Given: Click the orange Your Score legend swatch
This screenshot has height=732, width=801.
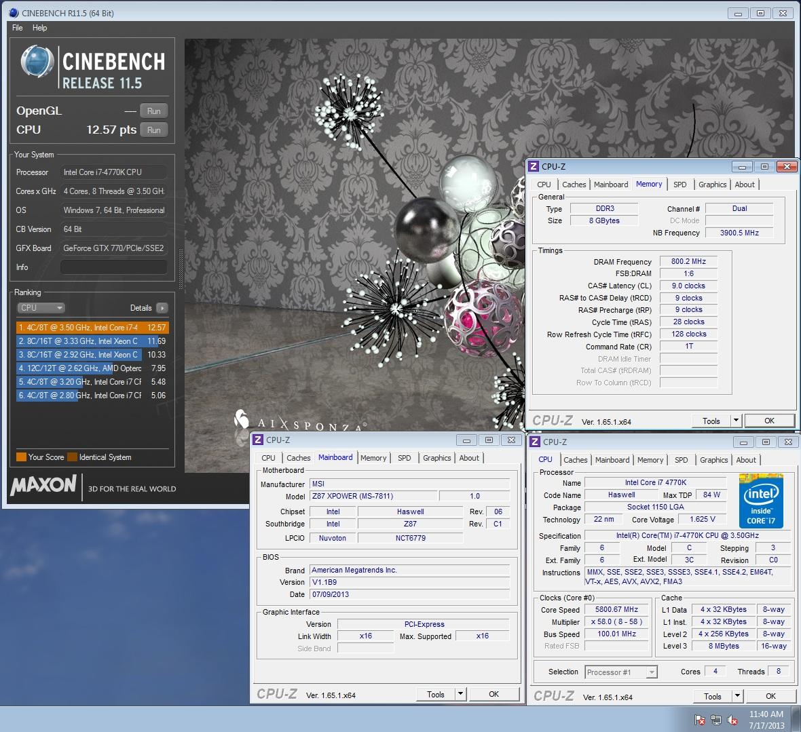Looking at the screenshot, I should (x=21, y=457).
